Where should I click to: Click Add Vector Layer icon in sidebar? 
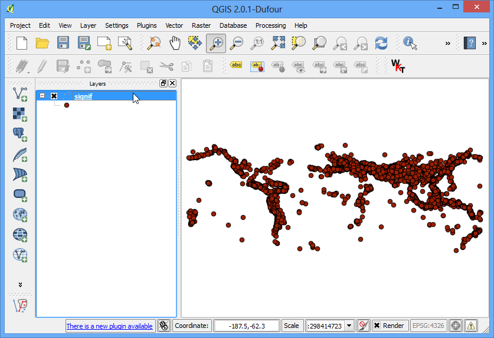[20, 94]
